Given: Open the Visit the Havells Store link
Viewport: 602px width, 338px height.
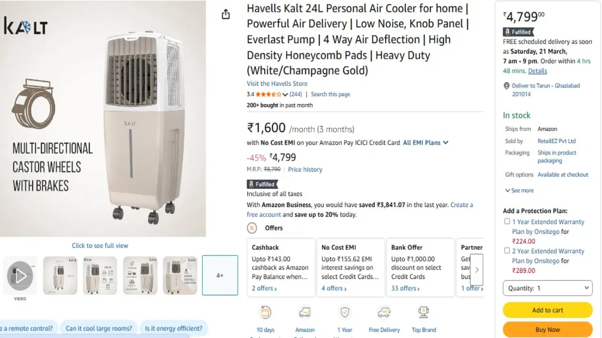Looking at the screenshot, I should point(277,84).
